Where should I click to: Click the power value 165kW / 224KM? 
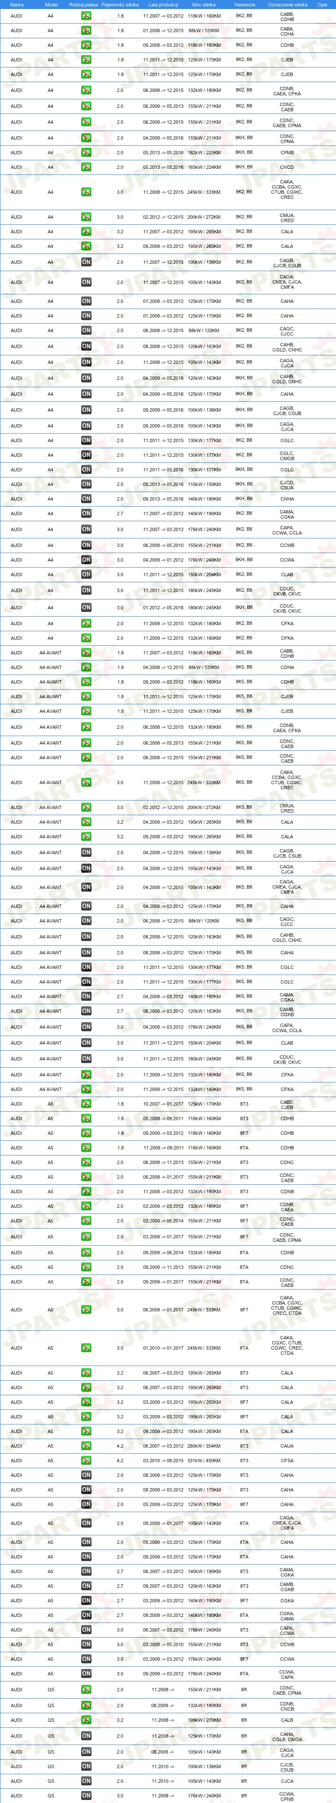pyautogui.click(x=204, y=167)
